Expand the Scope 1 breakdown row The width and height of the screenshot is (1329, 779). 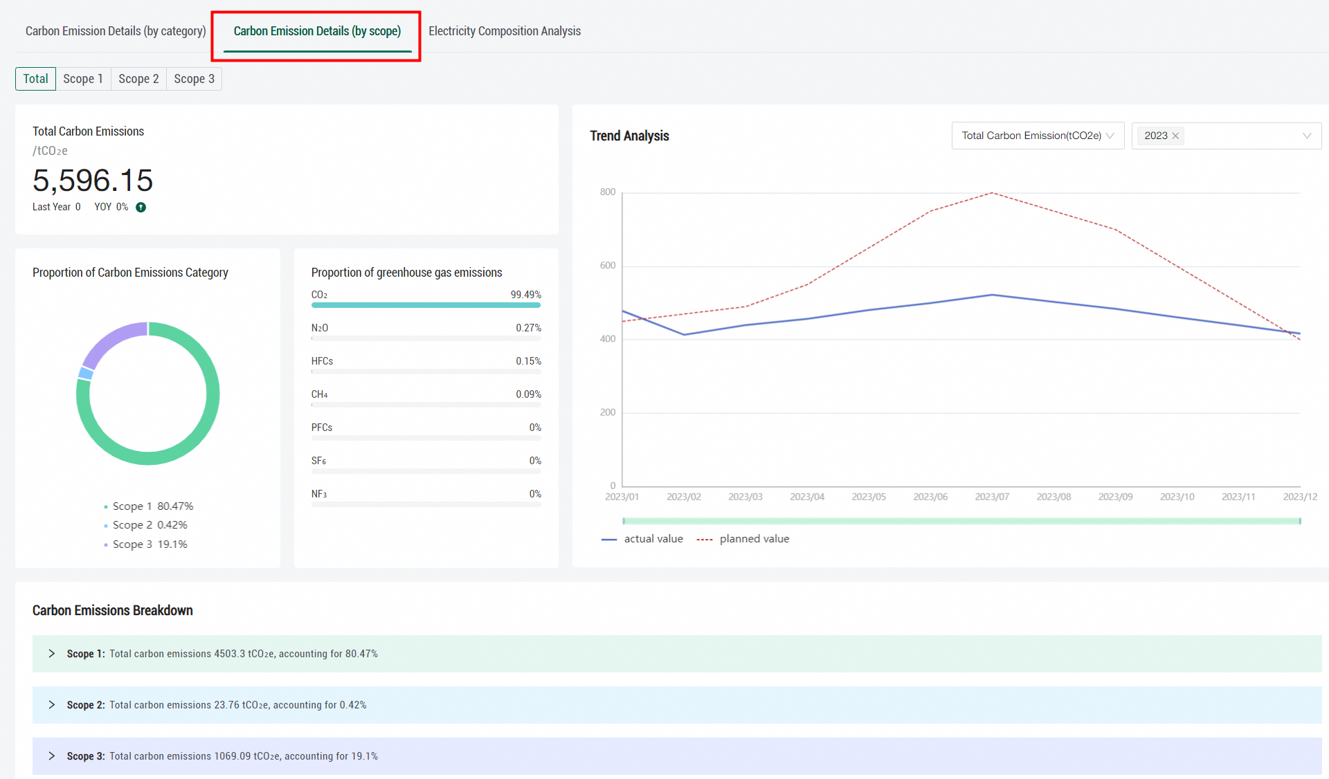(52, 654)
